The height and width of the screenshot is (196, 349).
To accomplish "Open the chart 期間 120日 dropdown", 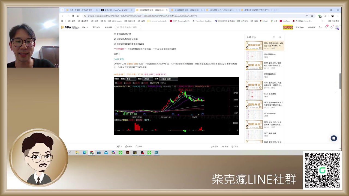I will click(x=148, y=79).
